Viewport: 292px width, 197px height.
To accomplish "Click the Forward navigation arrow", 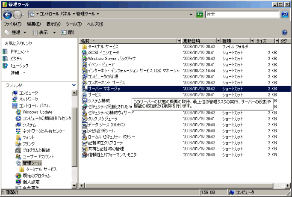I will (18, 15).
